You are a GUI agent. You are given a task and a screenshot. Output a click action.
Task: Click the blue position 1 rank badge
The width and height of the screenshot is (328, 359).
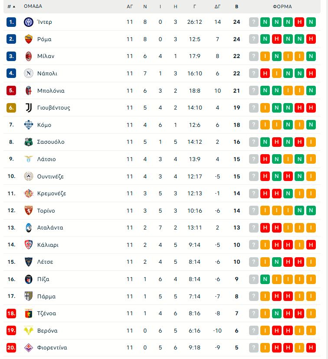point(12,22)
